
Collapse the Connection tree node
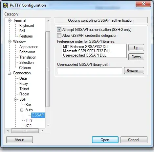point(10,73)
